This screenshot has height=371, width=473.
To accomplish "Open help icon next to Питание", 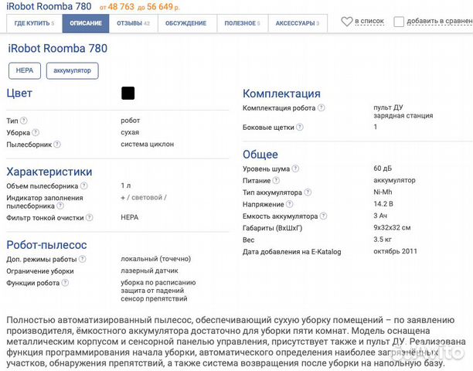I will 276,180.
